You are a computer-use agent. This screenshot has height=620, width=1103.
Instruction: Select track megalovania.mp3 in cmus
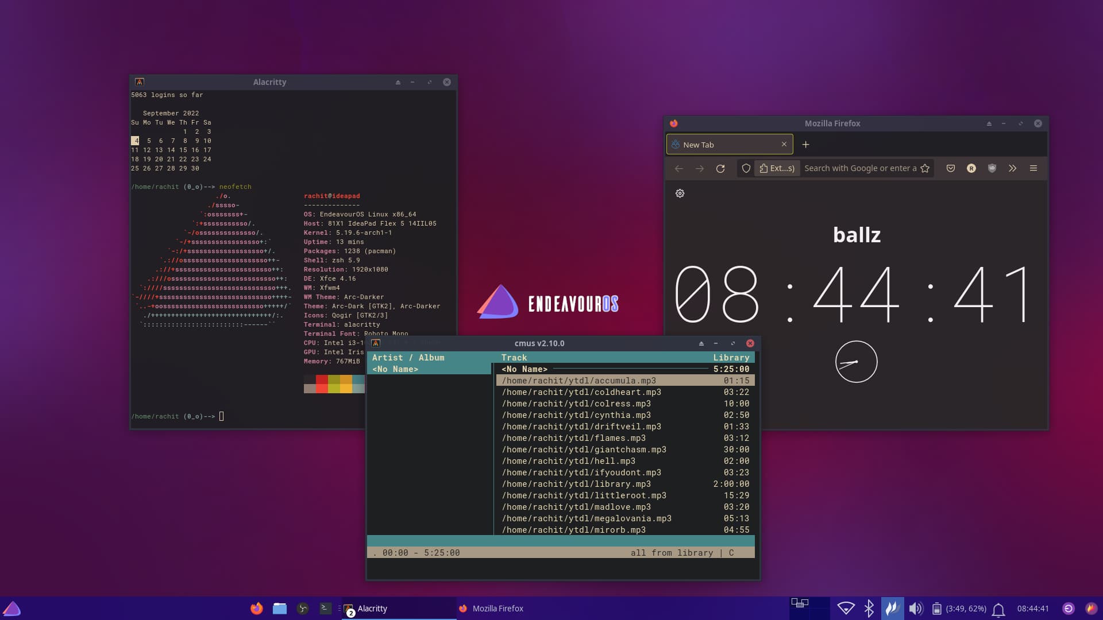pos(625,518)
